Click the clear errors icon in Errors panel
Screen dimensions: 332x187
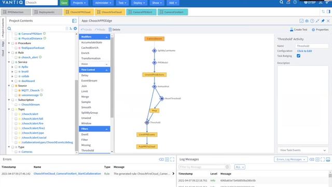click(161, 159)
